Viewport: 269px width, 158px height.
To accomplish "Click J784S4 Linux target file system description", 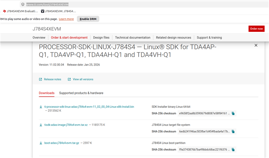I will [x=171, y=125].
